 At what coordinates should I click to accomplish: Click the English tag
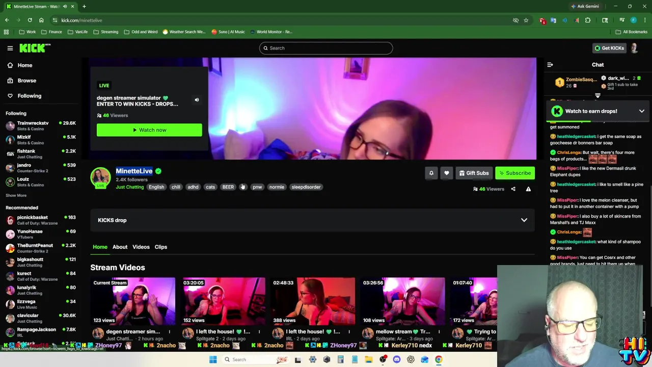(156, 187)
